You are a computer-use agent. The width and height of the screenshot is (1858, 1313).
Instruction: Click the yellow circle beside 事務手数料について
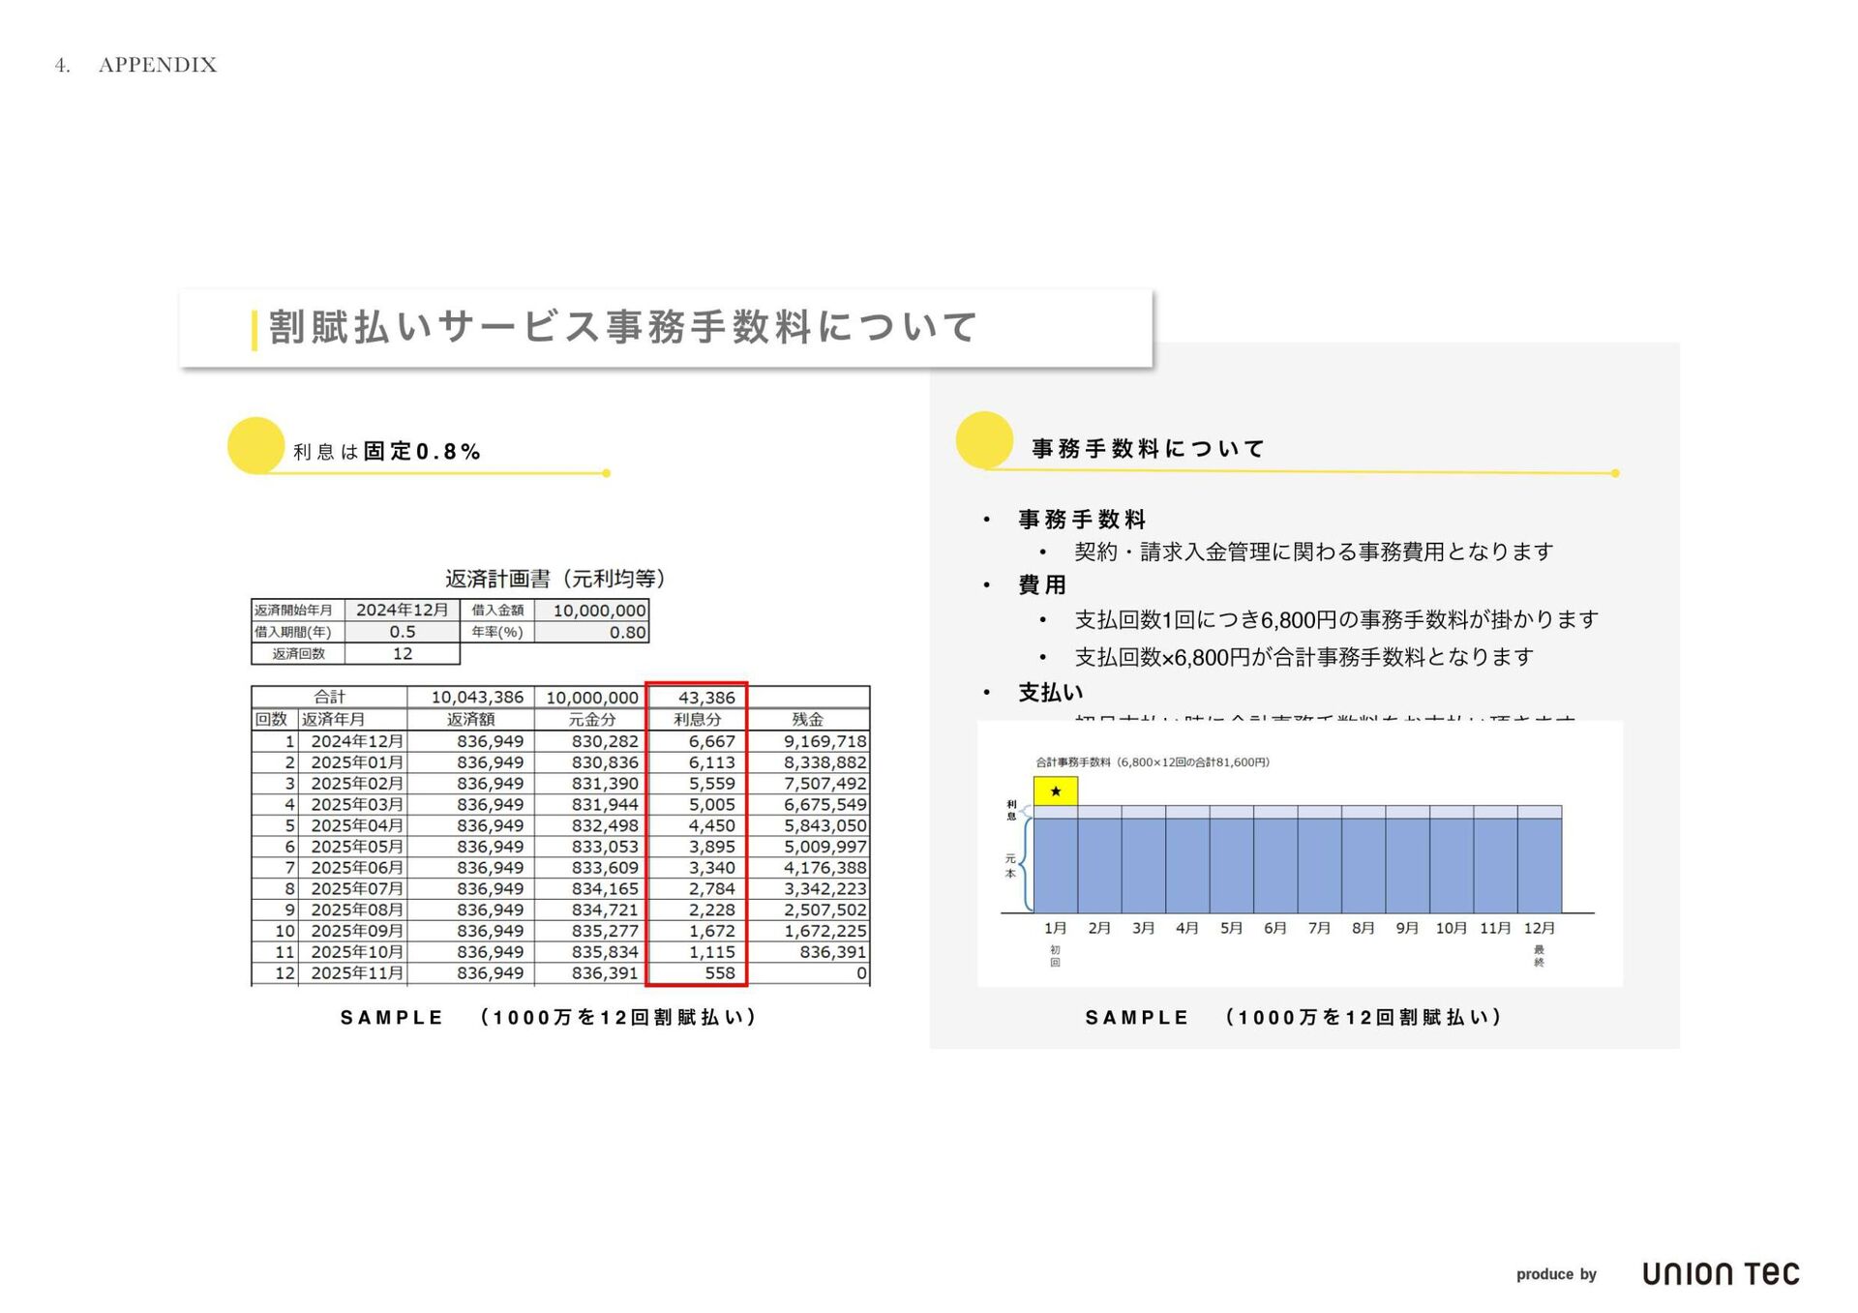[x=983, y=440]
